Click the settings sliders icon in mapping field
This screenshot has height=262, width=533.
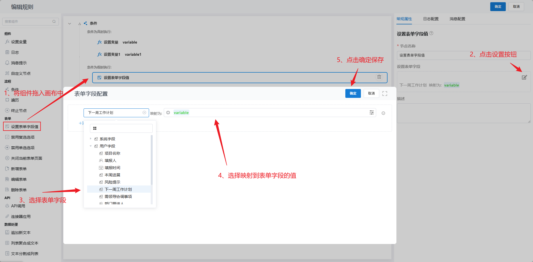coord(371,113)
